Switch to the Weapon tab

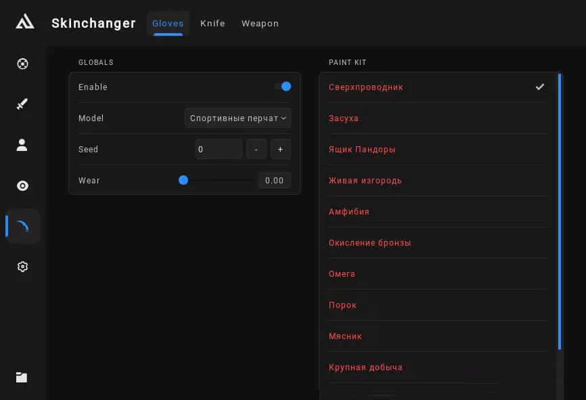click(x=260, y=23)
